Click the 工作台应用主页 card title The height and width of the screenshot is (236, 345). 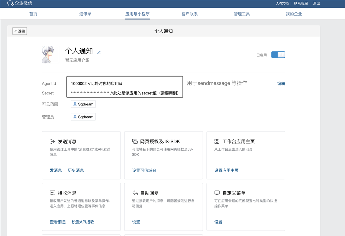click(238, 141)
